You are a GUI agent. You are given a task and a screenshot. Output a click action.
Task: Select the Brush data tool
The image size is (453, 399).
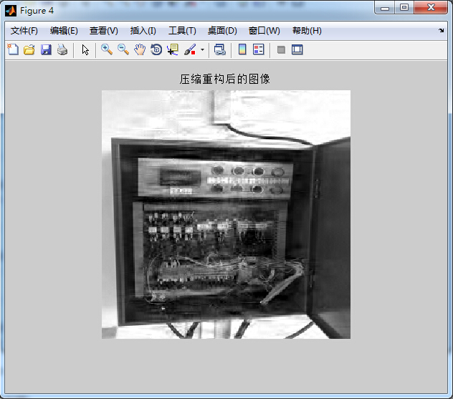click(x=190, y=49)
